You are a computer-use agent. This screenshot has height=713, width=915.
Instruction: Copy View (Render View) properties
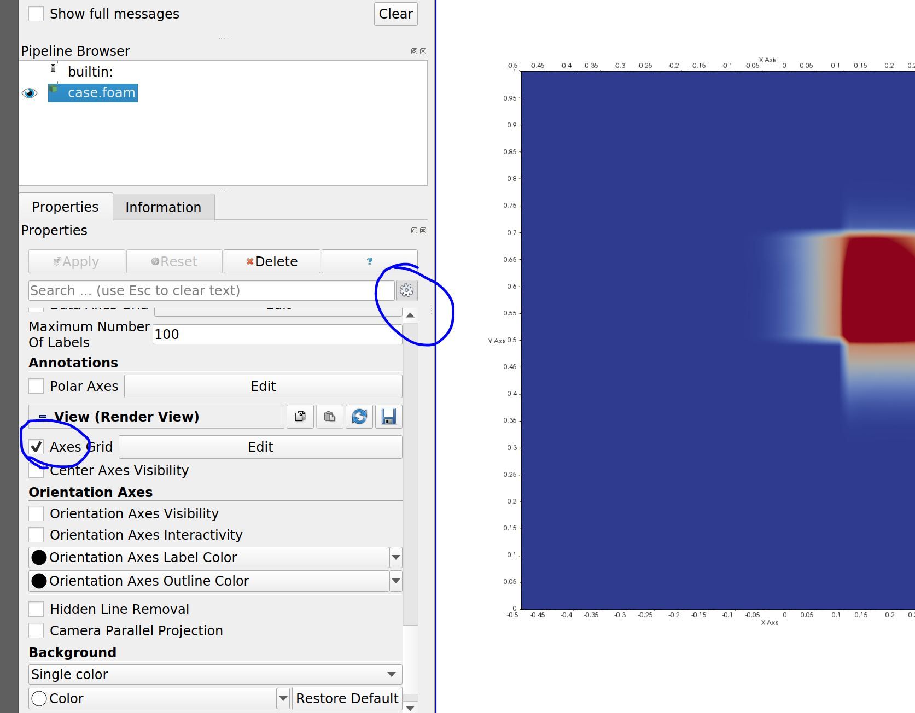300,417
